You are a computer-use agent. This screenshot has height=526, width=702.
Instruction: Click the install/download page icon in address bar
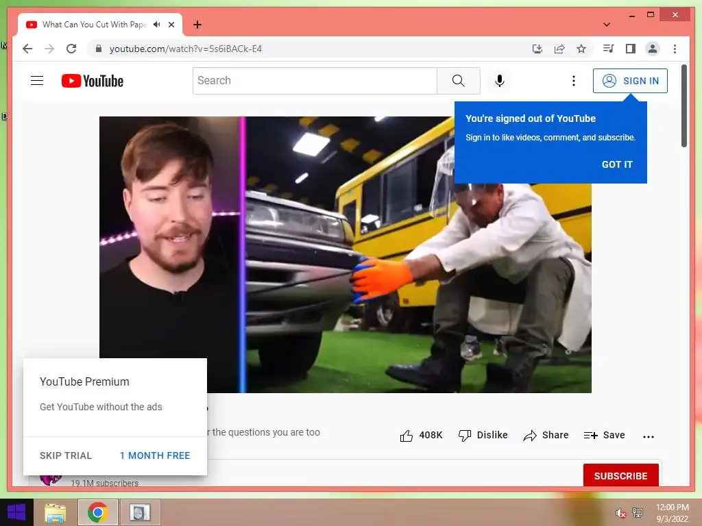[537, 49]
